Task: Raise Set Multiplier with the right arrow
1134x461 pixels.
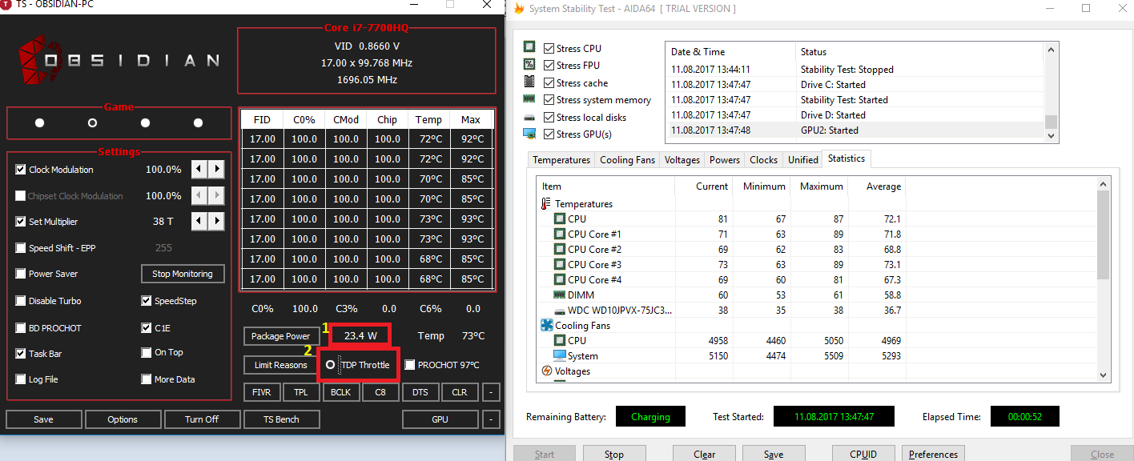Action: pyautogui.click(x=216, y=221)
